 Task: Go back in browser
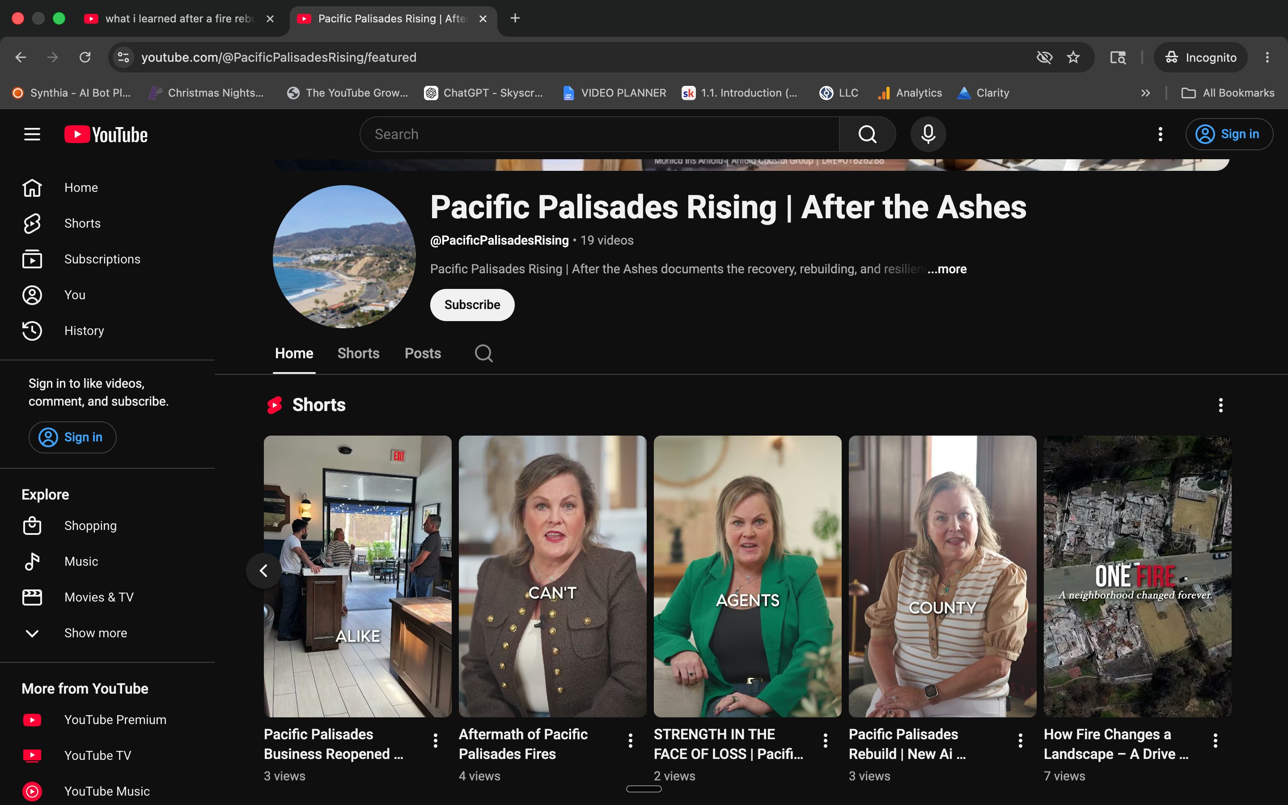pos(21,58)
